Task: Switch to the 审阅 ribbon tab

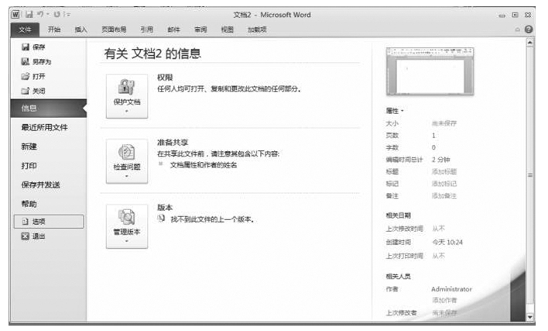Action: (200, 29)
